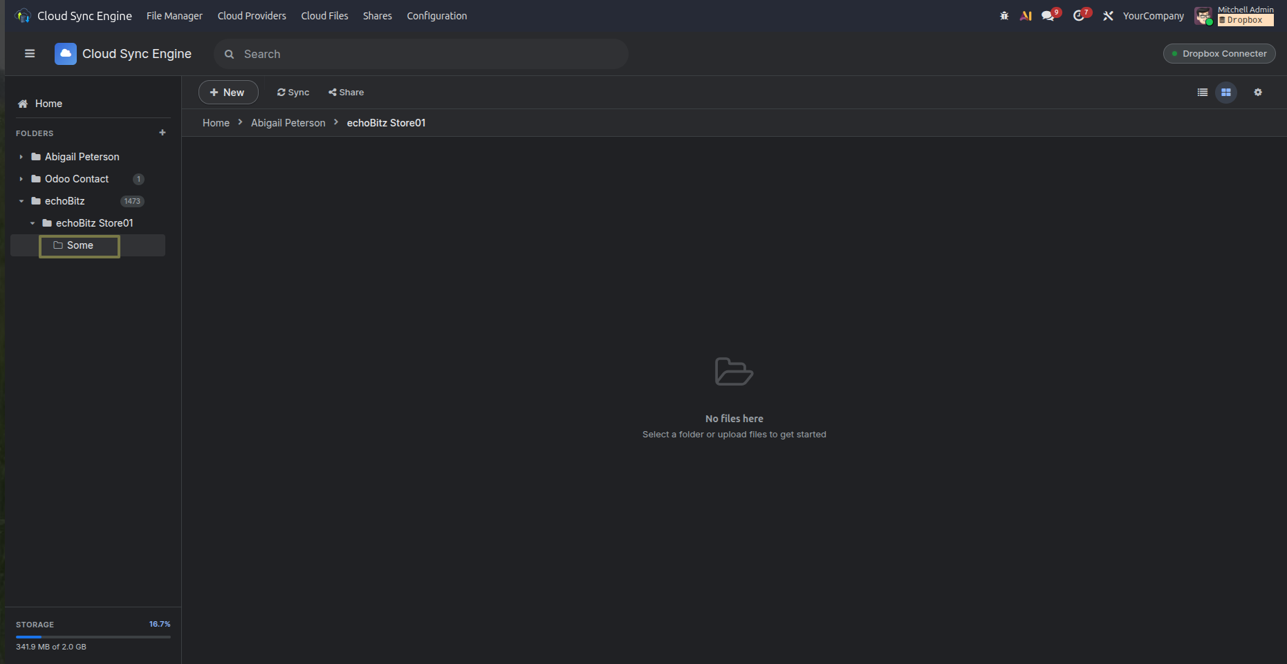Click the bug debug icon in top bar
1287x664 pixels.
1004,16
